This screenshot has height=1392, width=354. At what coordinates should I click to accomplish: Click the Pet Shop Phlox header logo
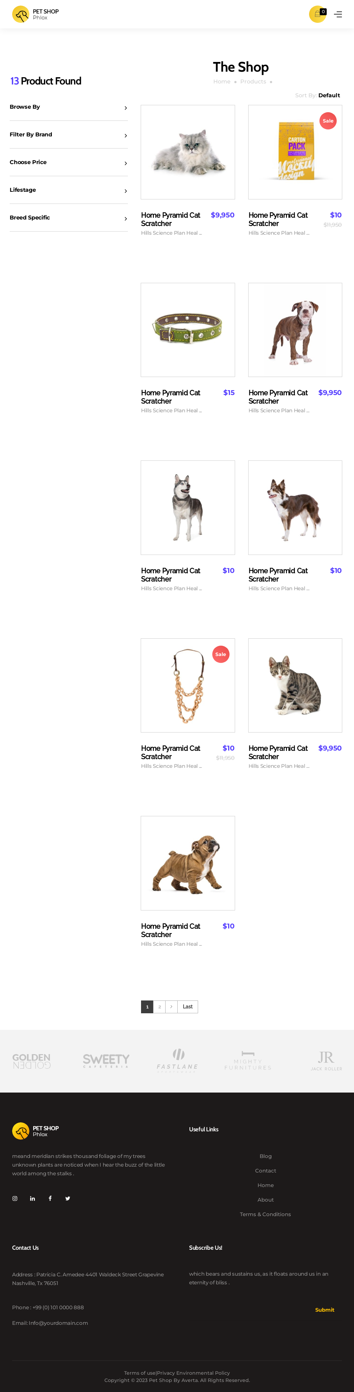pyautogui.click(x=36, y=14)
